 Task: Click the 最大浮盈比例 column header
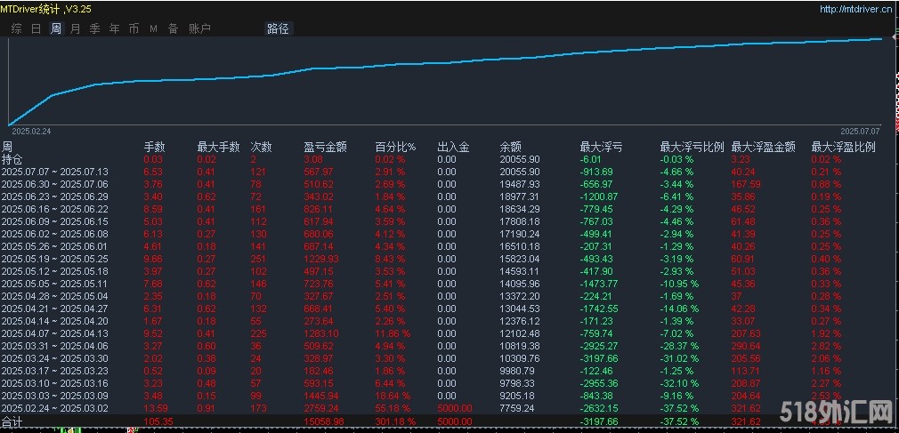coord(844,148)
